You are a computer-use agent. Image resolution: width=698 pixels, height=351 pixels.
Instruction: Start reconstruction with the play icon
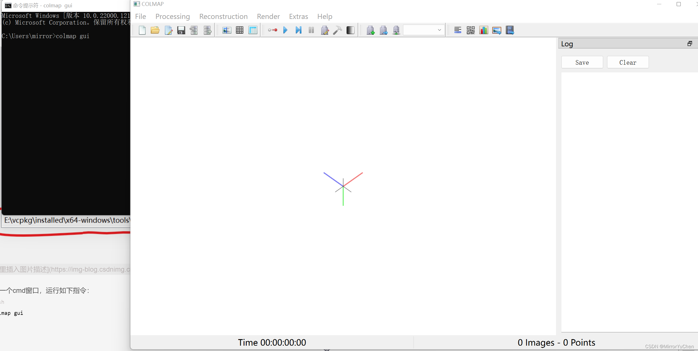tap(285, 30)
